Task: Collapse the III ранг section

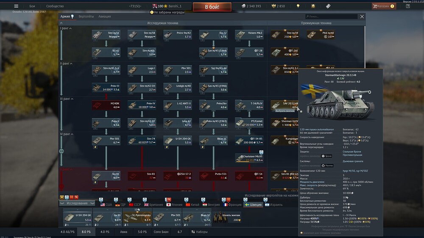Action: [67, 99]
